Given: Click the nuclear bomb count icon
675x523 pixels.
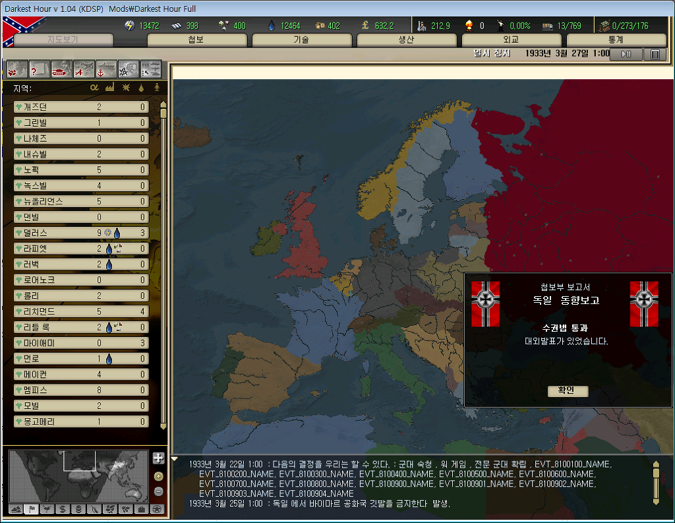Looking at the screenshot, I should (469, 26).
